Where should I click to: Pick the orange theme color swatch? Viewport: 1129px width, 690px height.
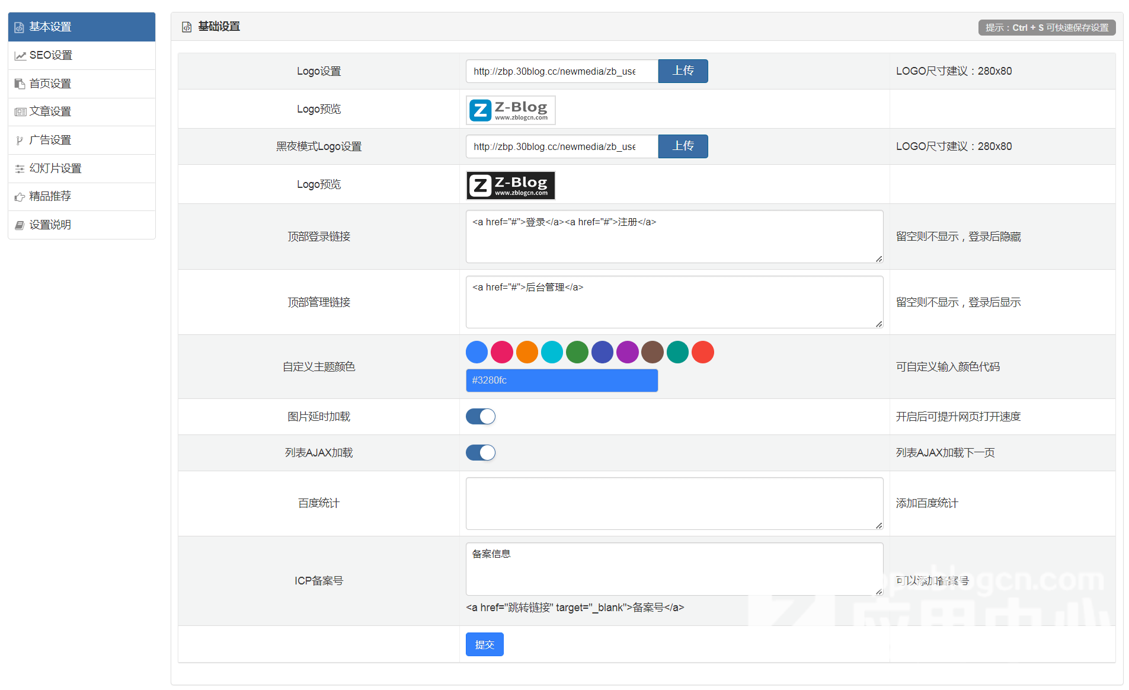tap(527, 352)
